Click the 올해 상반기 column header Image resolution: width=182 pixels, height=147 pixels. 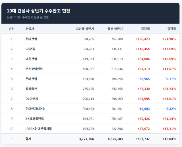tap(115, 29)
